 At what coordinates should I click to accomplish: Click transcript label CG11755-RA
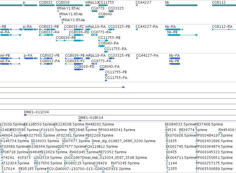coord(115,49)
